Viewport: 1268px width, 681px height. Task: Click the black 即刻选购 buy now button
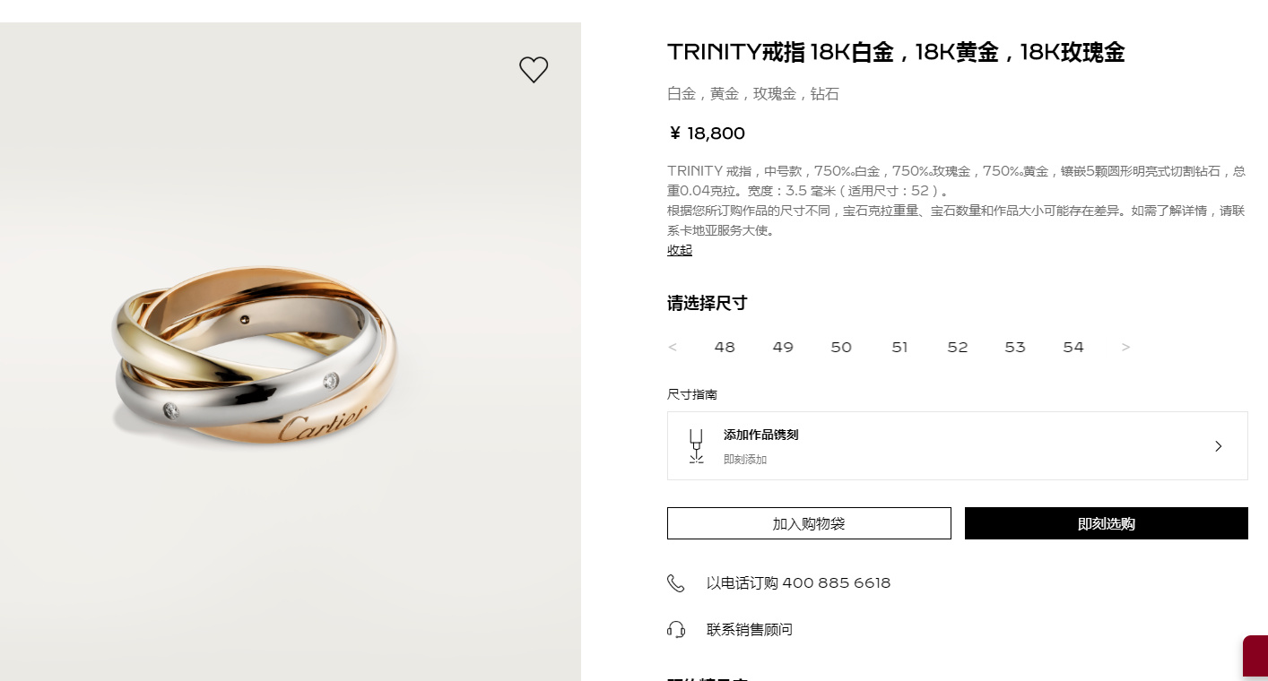pos(1107,523)
